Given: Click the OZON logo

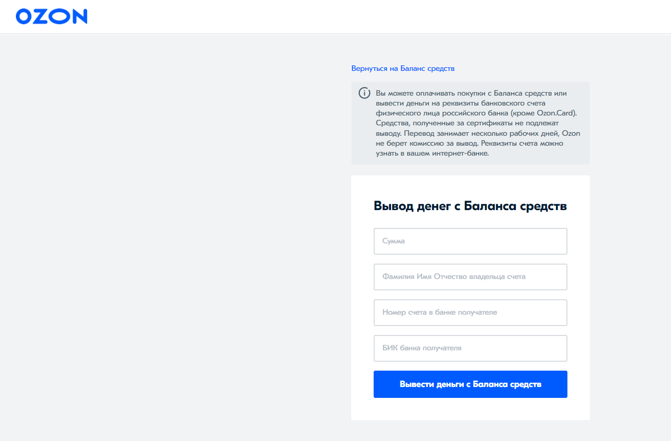Looking at the screenshot, I should tap(52, 16).
